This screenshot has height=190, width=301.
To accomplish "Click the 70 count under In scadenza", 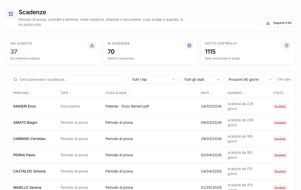I will [x=111, y=52].
